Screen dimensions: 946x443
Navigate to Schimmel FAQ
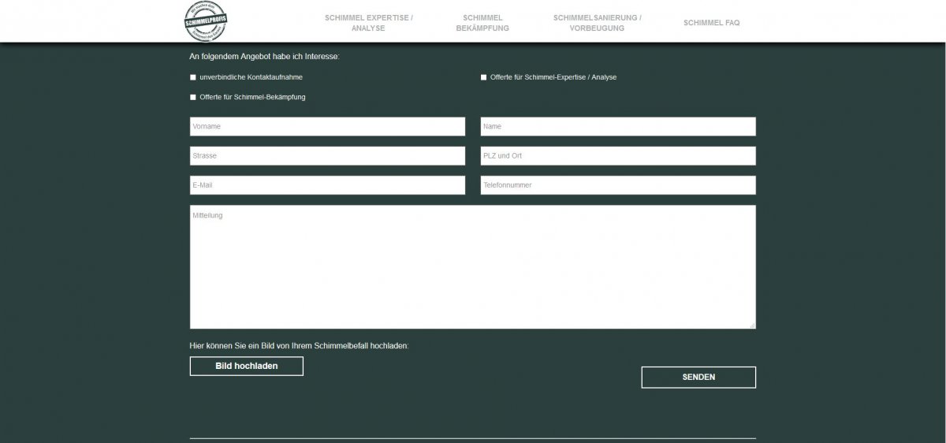(x=711, y=23)
